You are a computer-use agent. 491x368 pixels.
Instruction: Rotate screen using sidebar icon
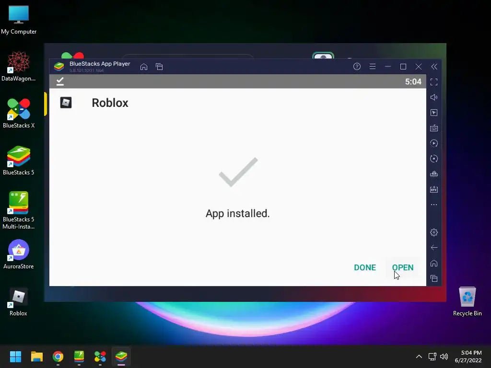(x=434, y=159)
